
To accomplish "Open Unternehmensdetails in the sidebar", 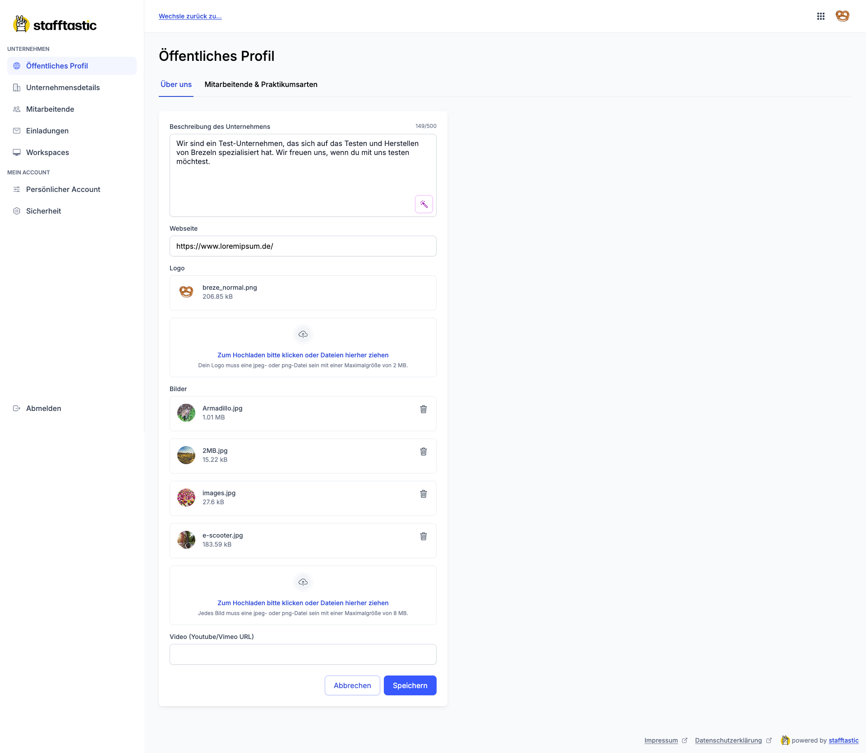I will tap(63, 87).
